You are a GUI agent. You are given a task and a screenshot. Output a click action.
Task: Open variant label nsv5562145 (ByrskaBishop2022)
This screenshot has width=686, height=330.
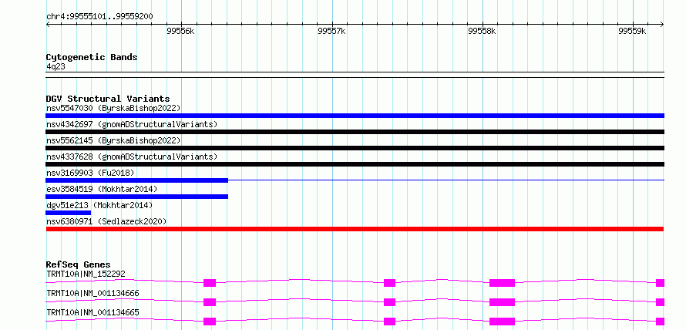[113, 140]
